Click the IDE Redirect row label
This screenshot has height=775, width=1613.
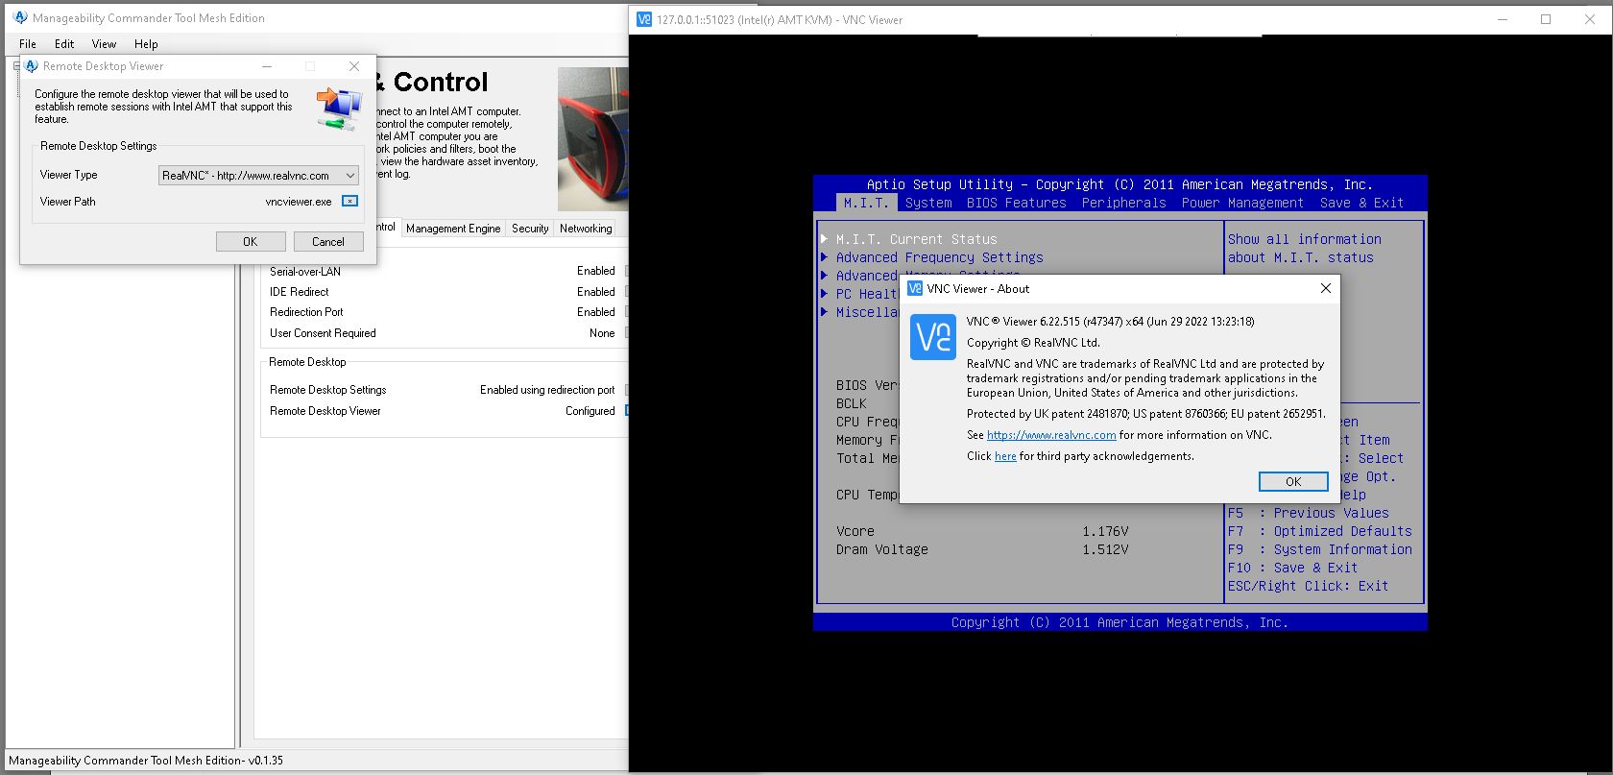(x=299, y=292)
